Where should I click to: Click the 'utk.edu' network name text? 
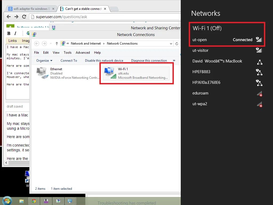tap(123, 73)
